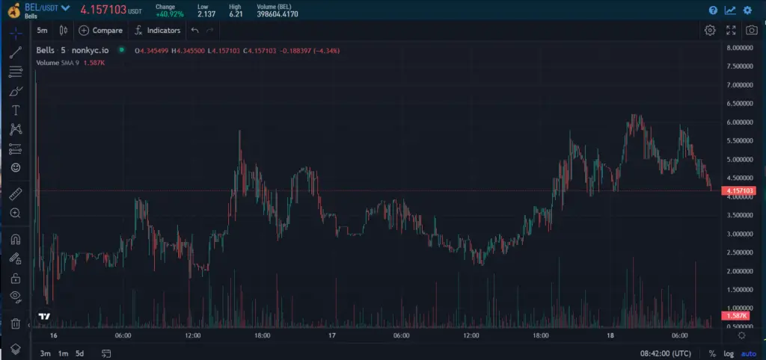
Task: Open the emoji icons picker
Action: (x=16, y=167)
